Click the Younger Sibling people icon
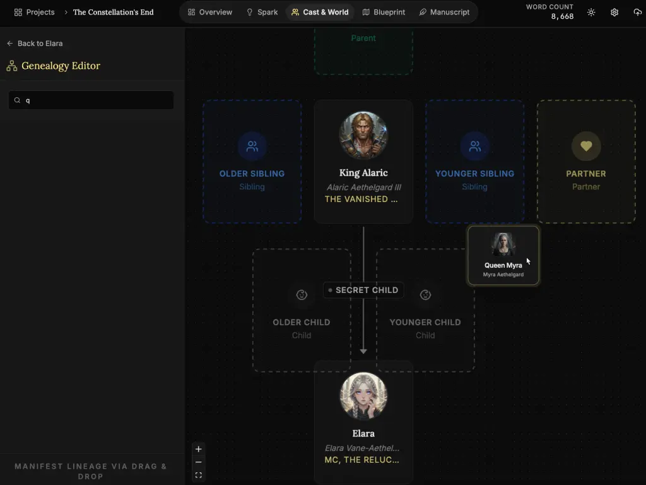 click(x=474, y=147)
